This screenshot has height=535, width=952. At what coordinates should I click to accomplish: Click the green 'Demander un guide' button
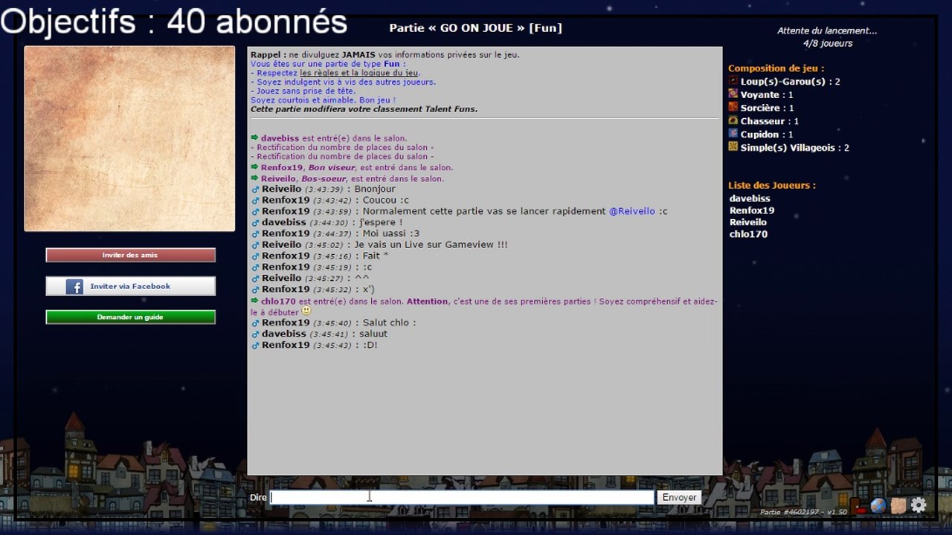tap(130, 317)
